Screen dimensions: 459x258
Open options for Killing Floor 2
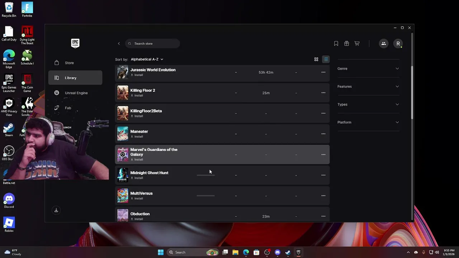323,93
